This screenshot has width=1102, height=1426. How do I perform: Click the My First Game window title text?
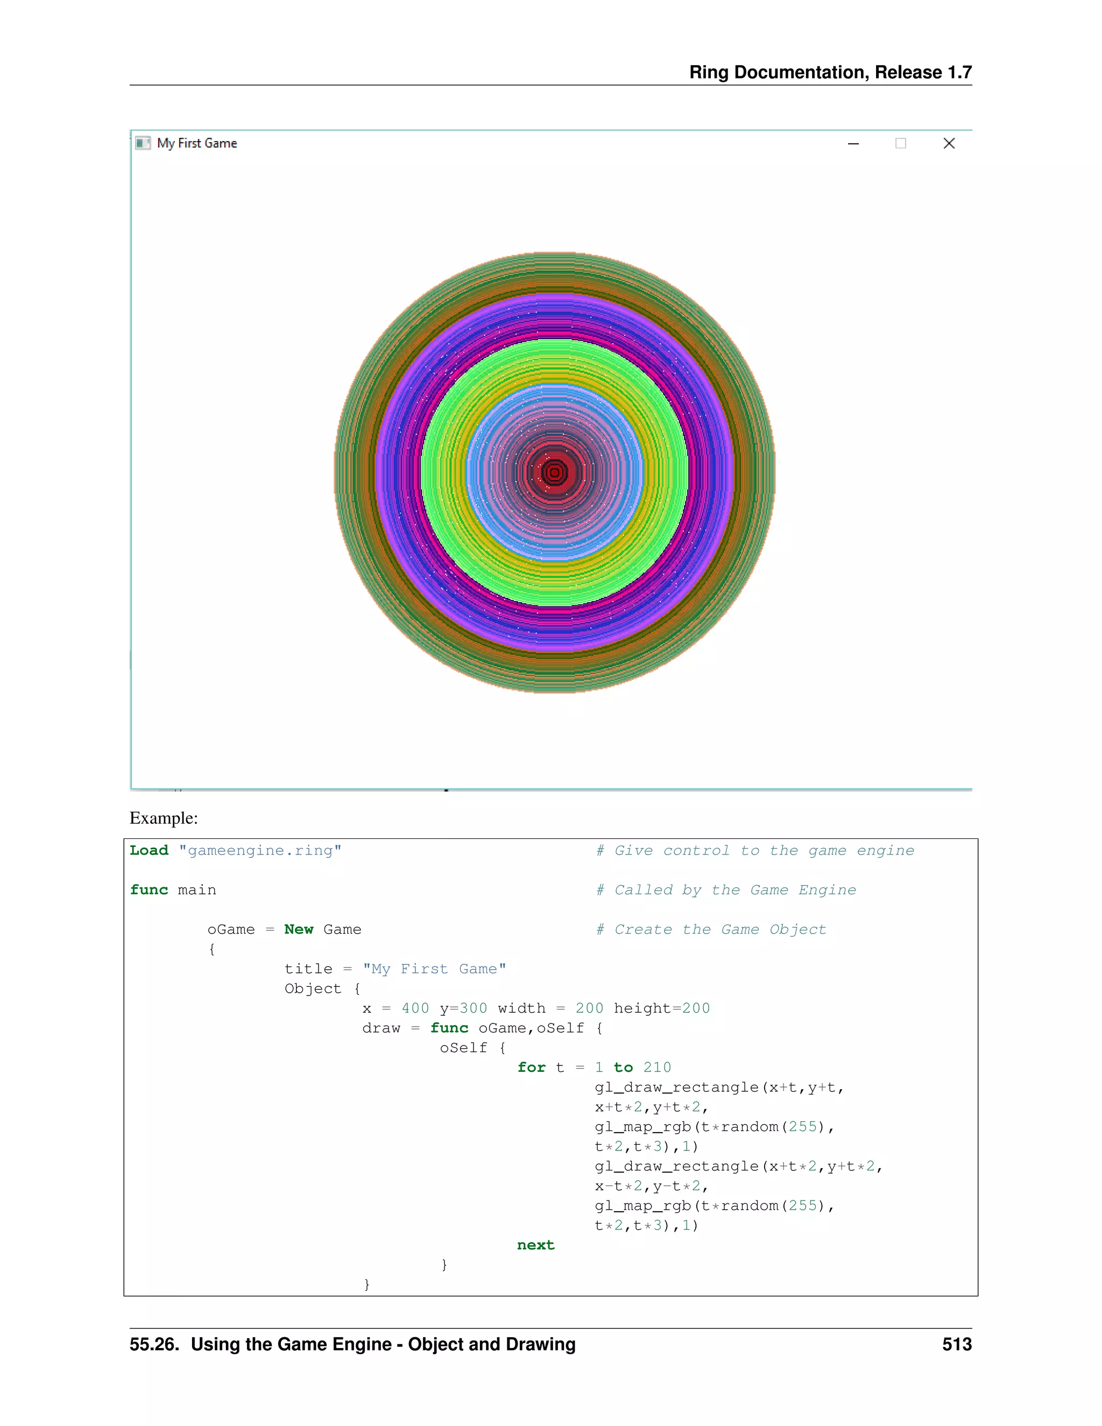point(197,143)
